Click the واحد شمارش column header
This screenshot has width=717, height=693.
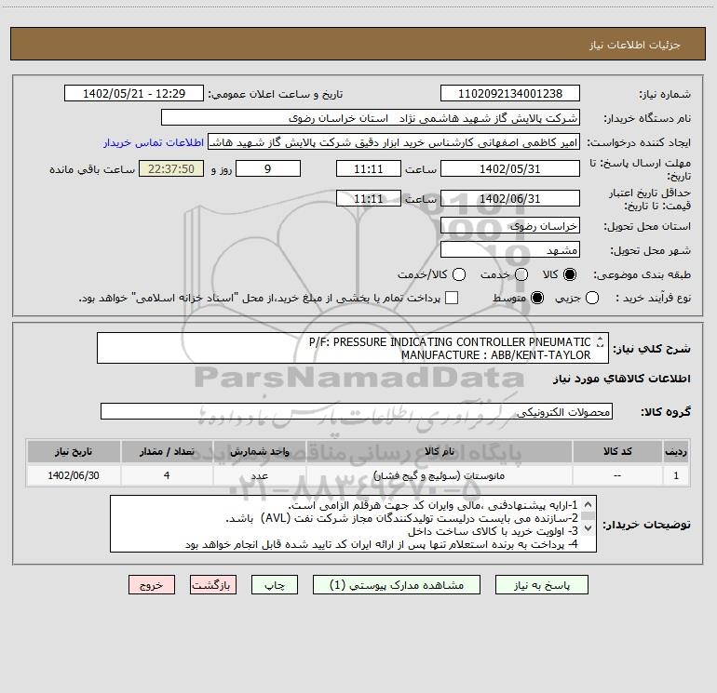259,451
